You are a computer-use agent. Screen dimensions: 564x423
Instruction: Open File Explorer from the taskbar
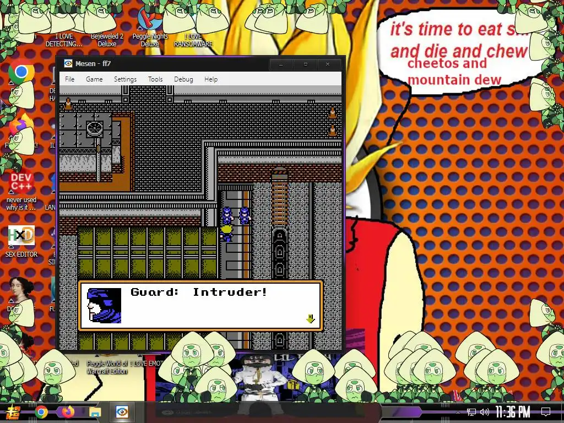click(x=95, y=412)
